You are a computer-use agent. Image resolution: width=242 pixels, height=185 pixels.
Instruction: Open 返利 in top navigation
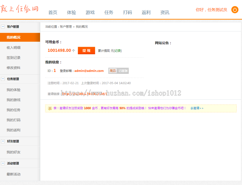click(146, 12)
